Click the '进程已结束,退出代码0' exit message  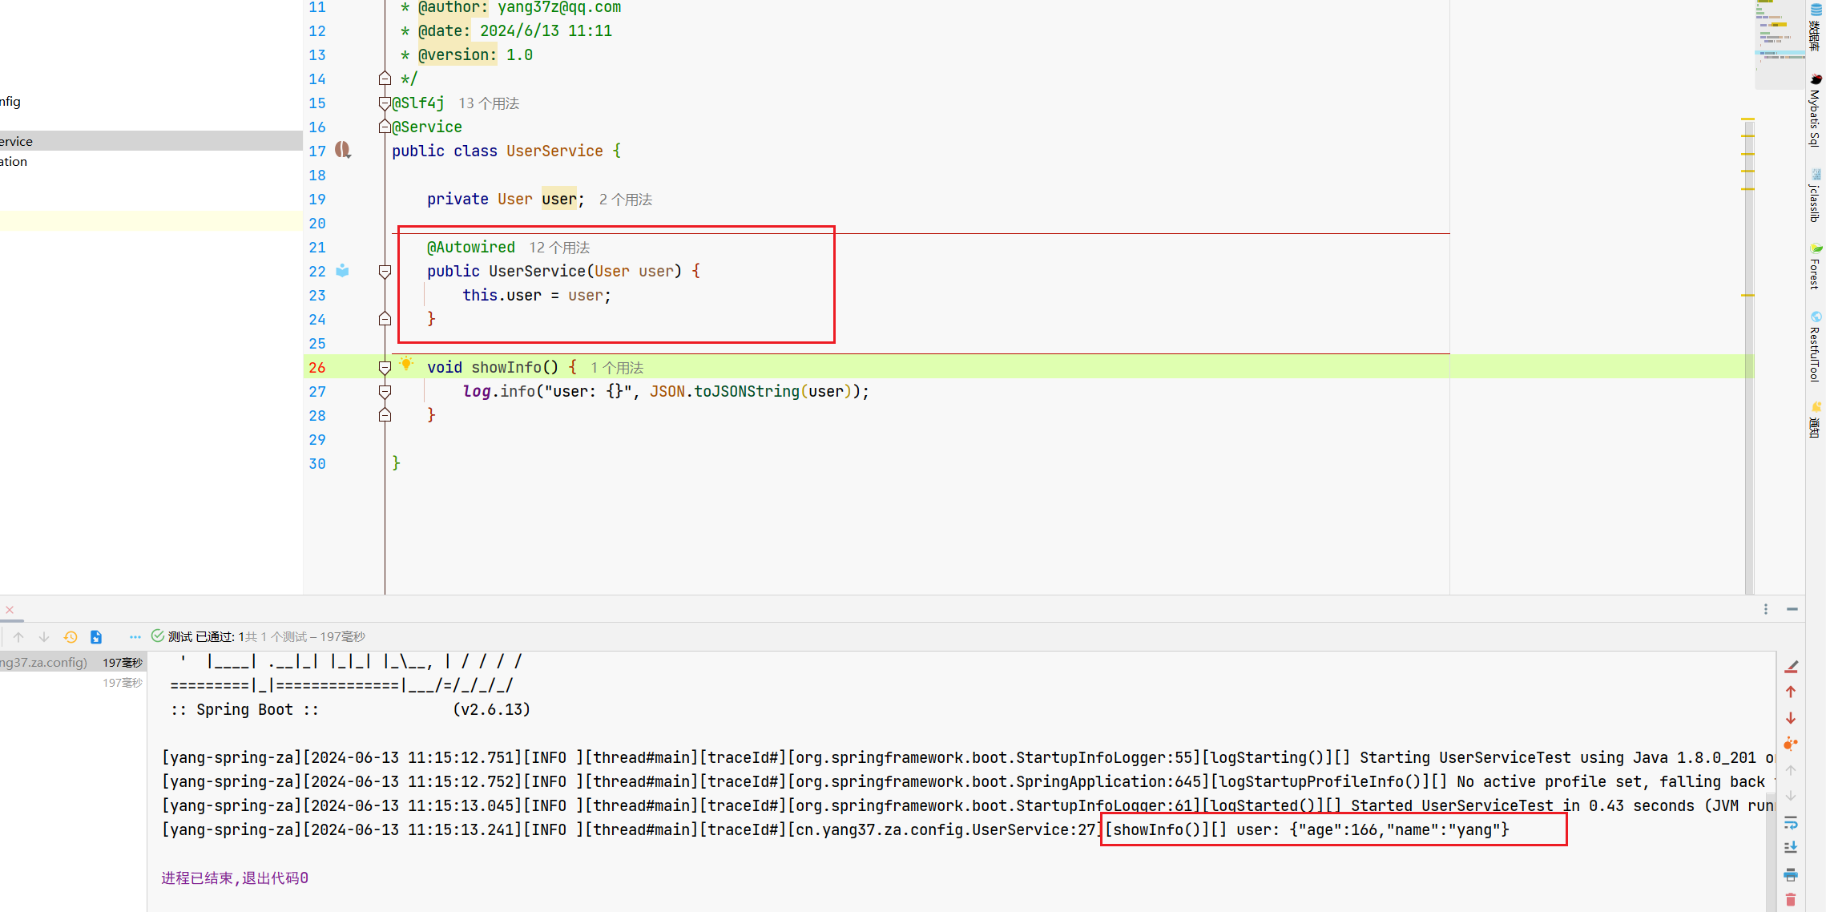tap(235, 878)
